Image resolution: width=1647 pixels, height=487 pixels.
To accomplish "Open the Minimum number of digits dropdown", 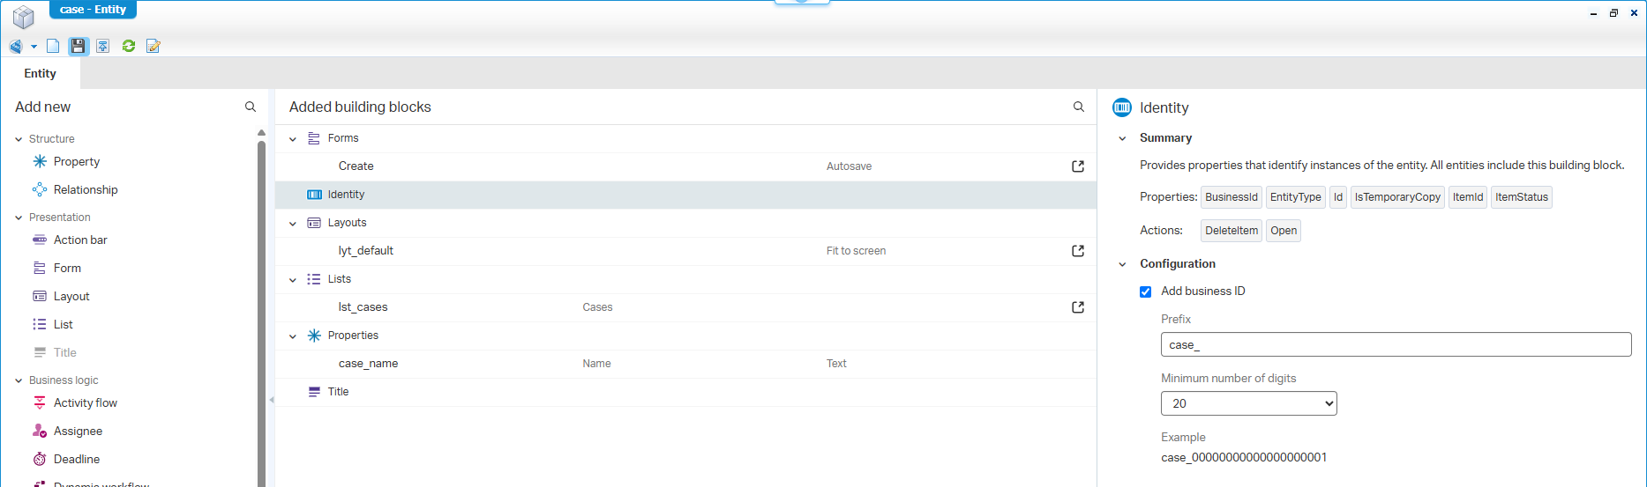I will 1248,403.
